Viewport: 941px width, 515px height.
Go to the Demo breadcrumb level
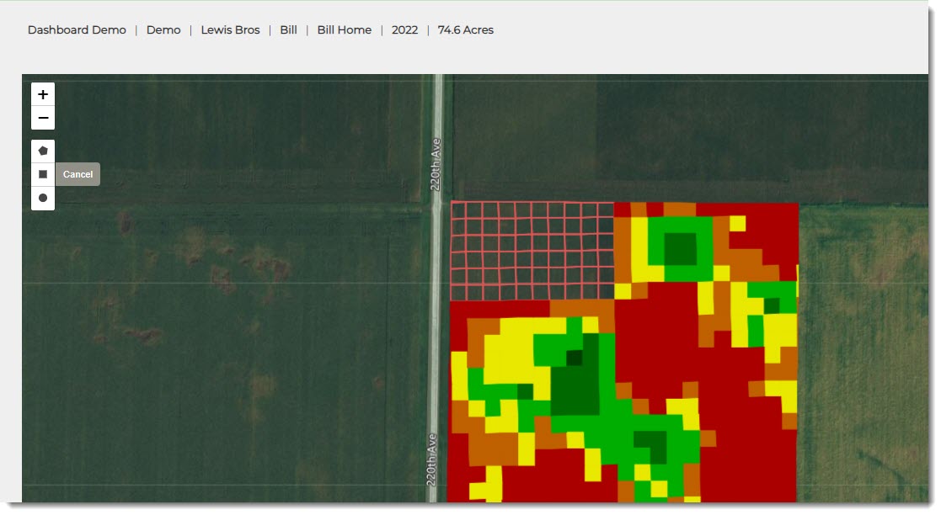(163, 30)
